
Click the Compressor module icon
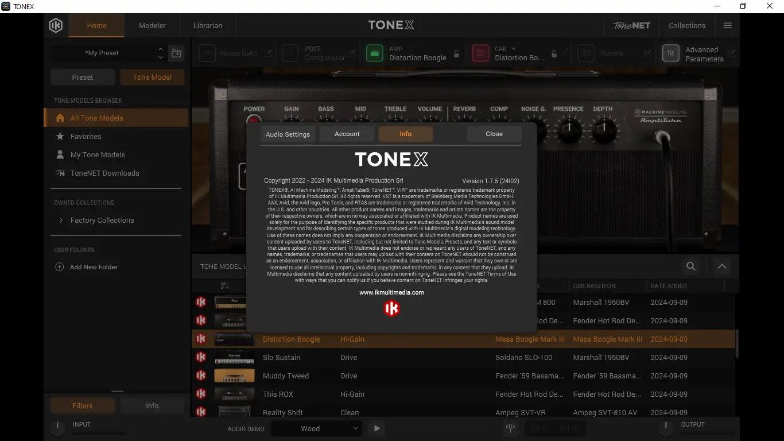click(290, 53)
